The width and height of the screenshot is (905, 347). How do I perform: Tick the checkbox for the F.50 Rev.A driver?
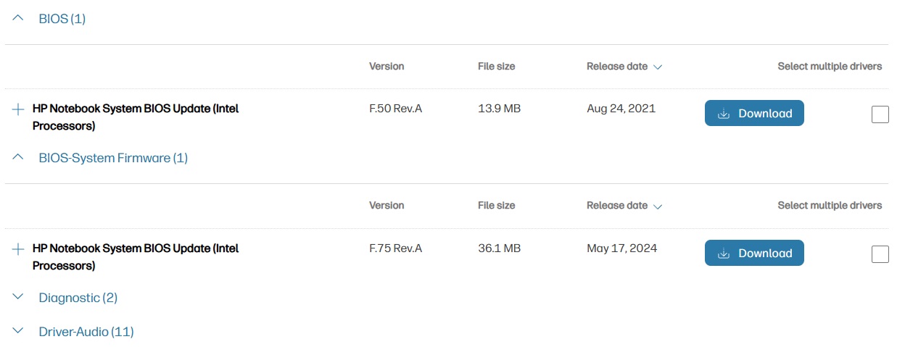pos(880,114)
